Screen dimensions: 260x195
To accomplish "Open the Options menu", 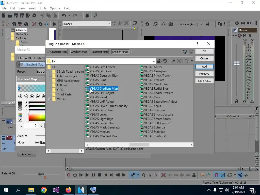I will click(x=55, y=8).
